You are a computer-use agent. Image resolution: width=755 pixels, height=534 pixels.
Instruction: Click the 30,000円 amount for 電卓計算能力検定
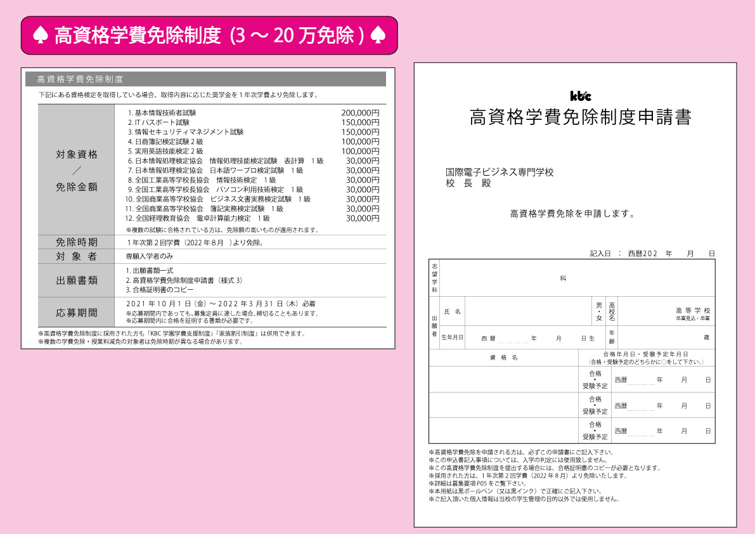pyautogui.click(x=363, y=218)
